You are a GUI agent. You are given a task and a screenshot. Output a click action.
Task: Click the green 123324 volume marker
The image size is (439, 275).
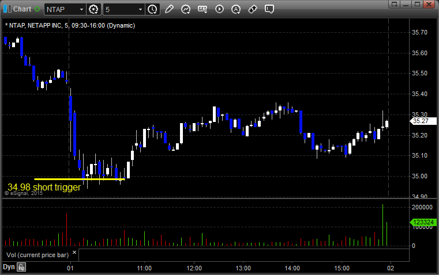click(423, 222)
